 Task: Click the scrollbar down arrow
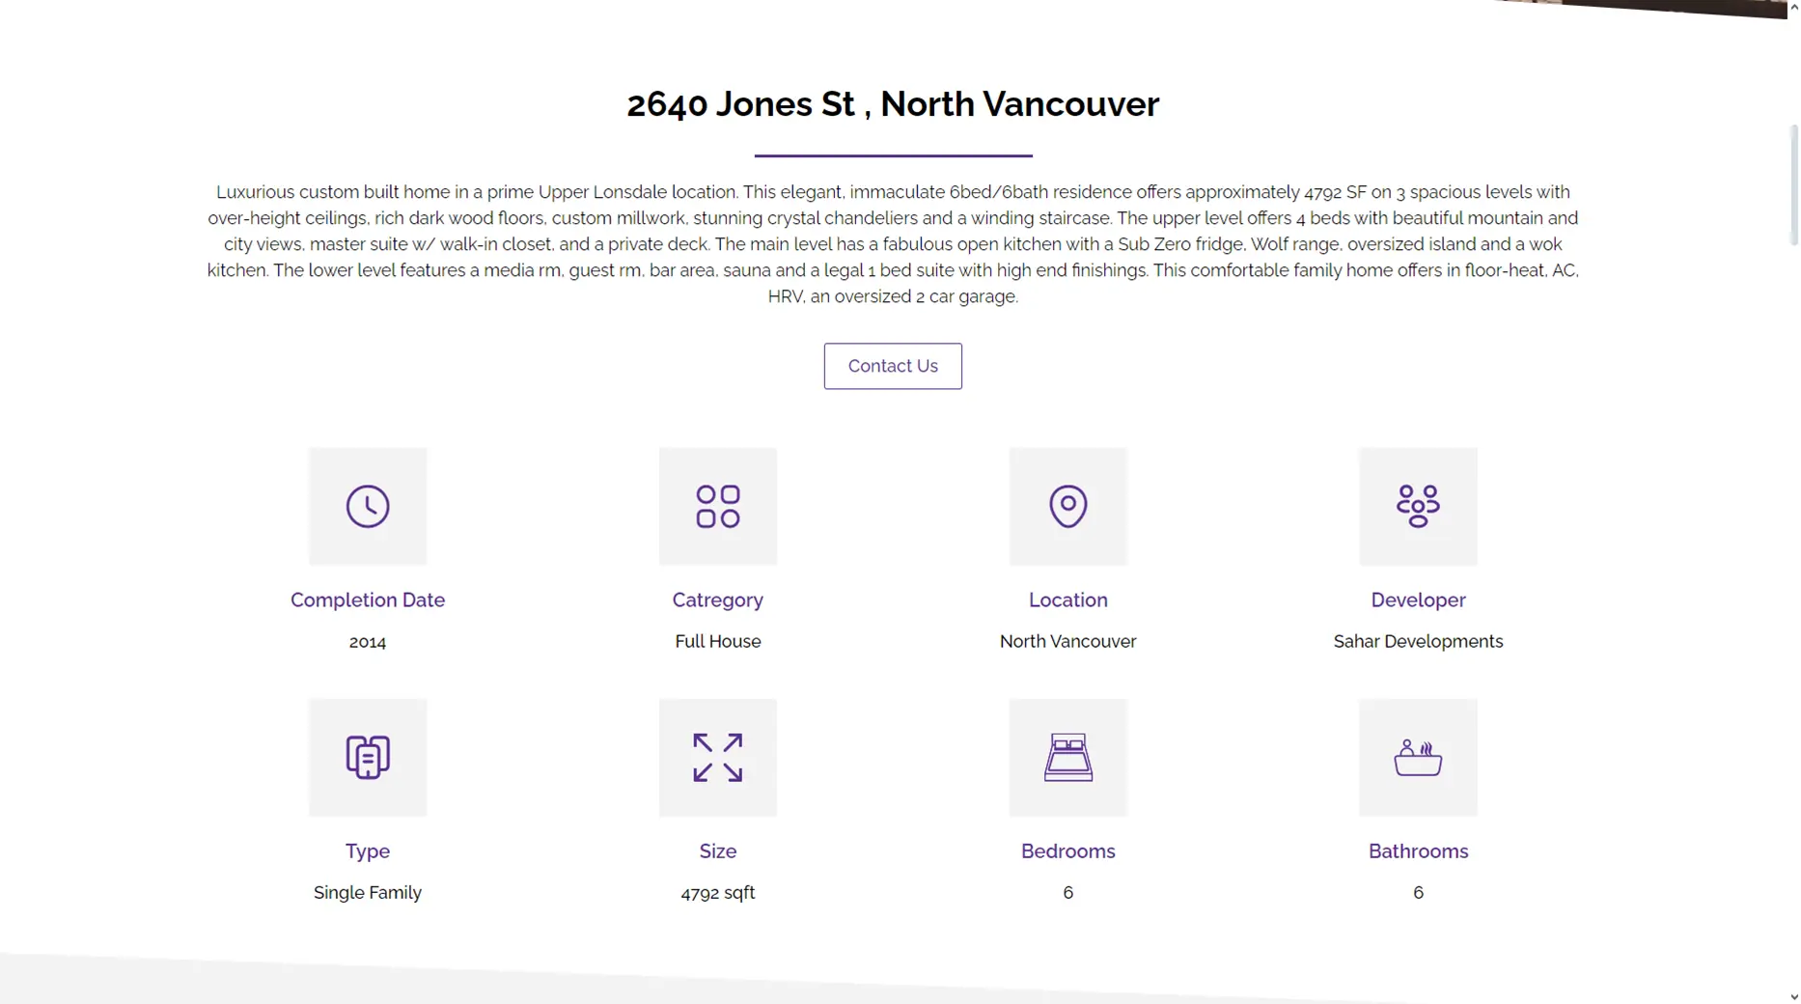pyautogui.click(x=1793, y=996)
